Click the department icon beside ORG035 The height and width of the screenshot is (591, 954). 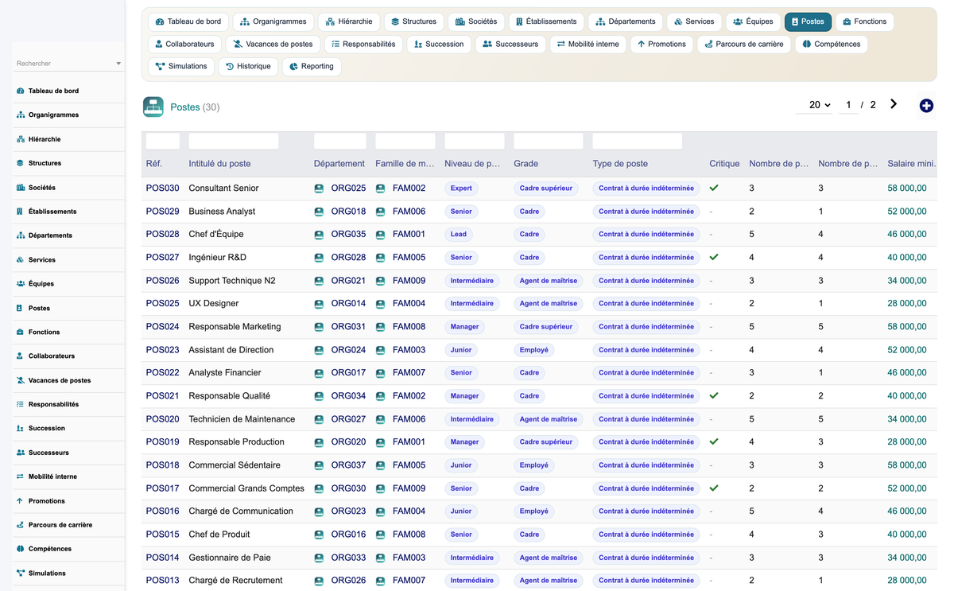[319, 235]
